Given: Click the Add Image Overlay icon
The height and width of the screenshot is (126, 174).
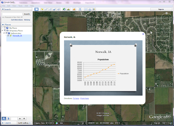Looking at the screenshot, I should click(54, 9).
